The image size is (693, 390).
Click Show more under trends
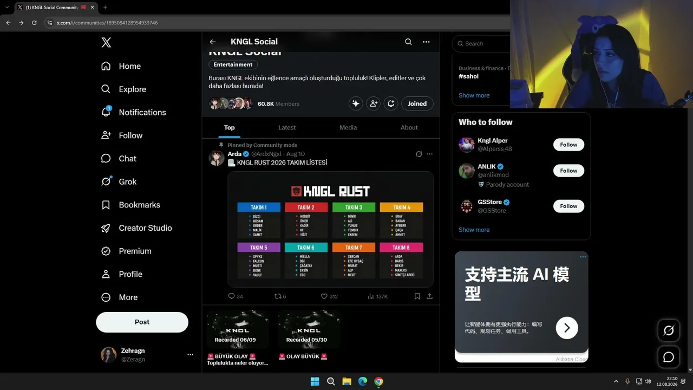tap(474, 95)
